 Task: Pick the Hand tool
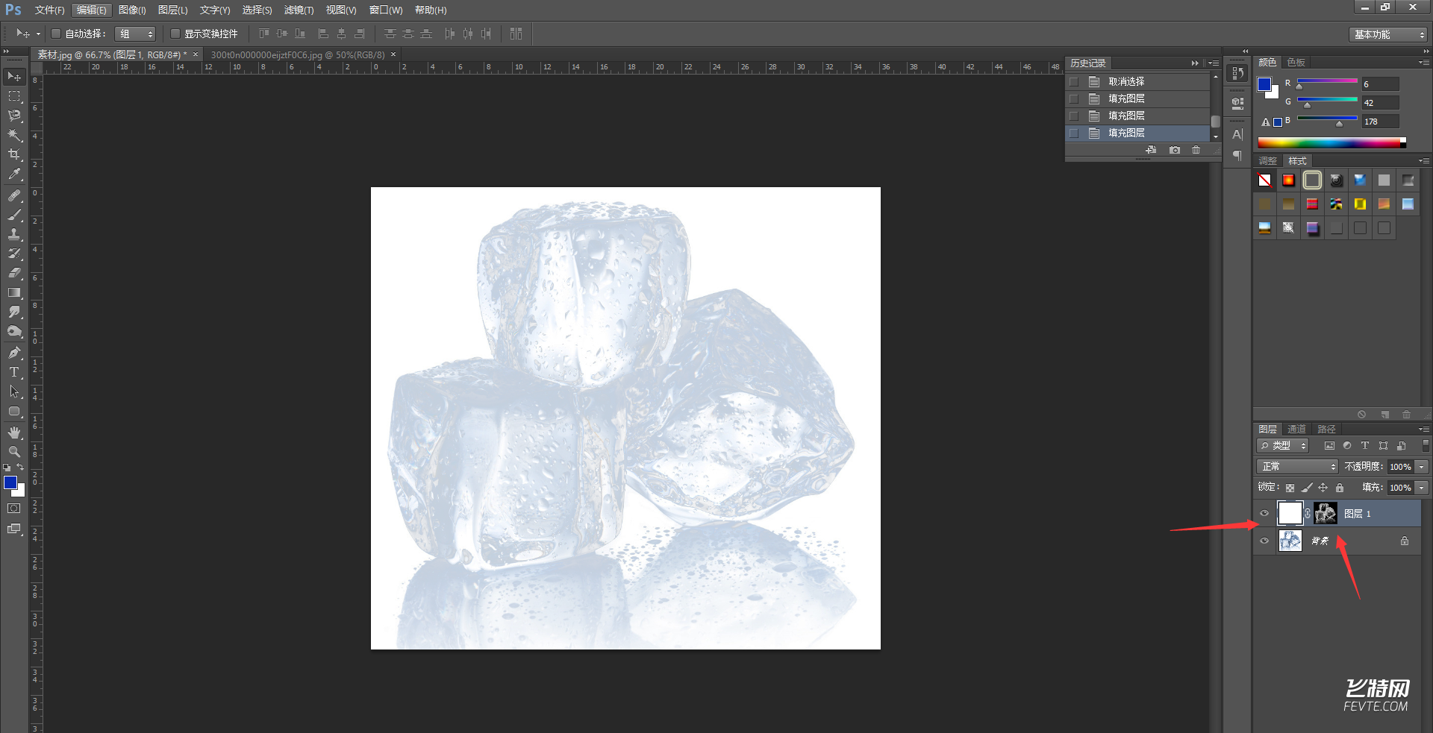14,432
